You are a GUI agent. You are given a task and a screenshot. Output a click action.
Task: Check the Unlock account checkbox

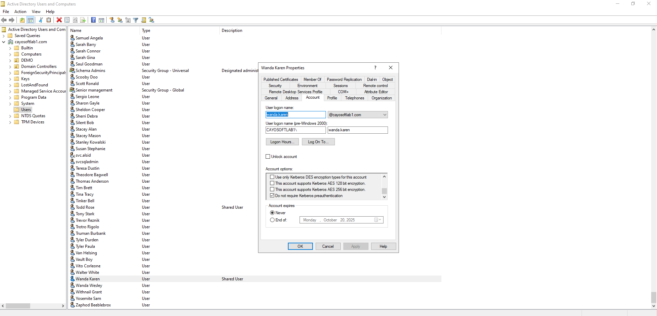coord(268,157)
